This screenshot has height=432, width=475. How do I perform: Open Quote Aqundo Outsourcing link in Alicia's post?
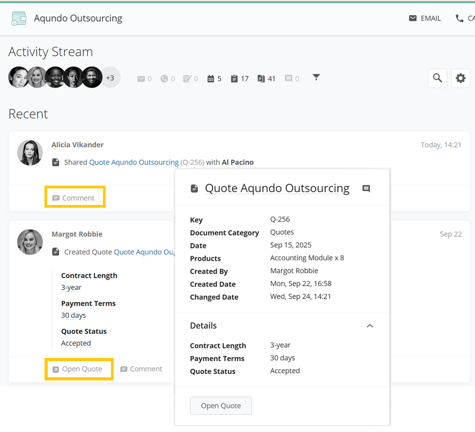pos(133,162)
